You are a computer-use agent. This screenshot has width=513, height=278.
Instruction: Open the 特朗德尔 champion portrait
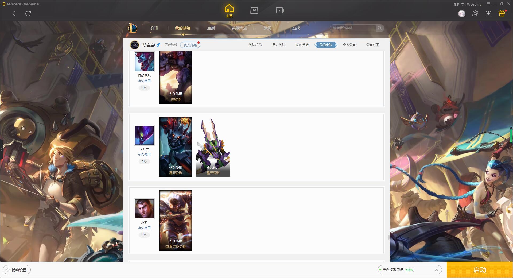(x=144, y=62)
